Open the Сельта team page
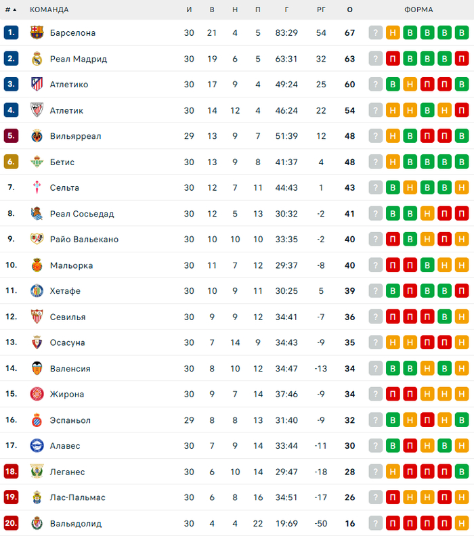Viewport: 474px width, 536px height. tap(64, 188)
